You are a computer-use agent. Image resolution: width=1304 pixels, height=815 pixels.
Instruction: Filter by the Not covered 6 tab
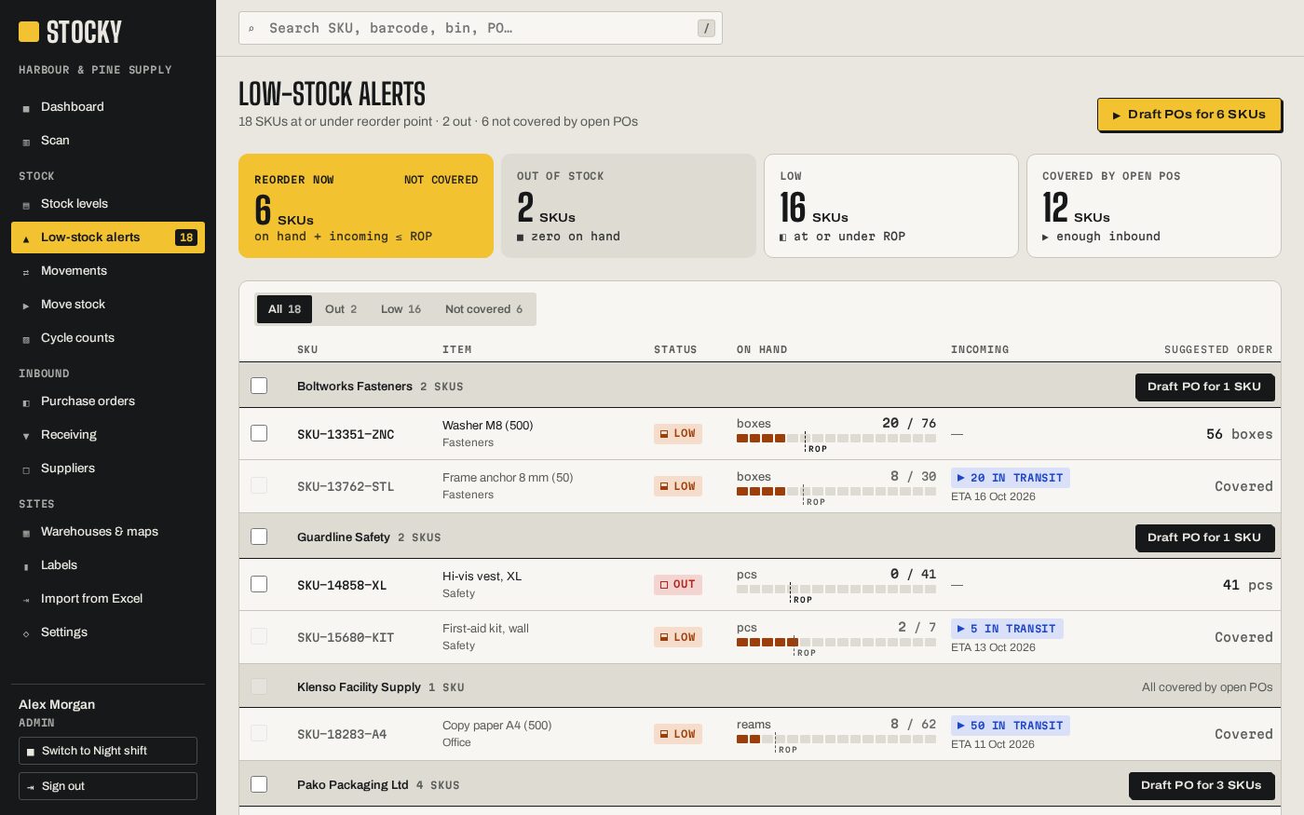click(x=483, y=309)
